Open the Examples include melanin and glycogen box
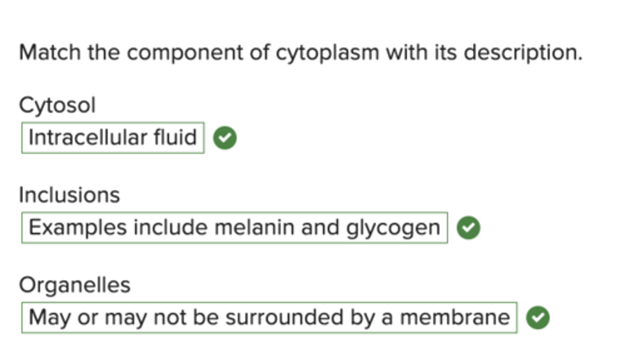The height and width of the screenshot is (348, 626). point(234,228)
